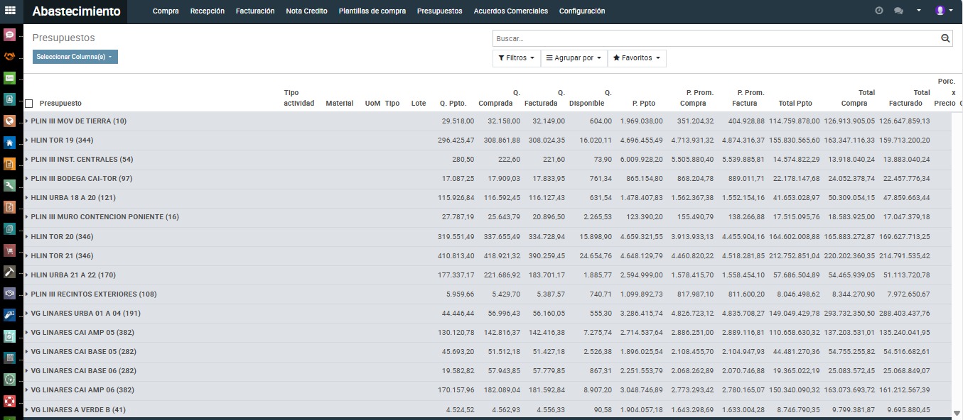Image resolution: width=963 pixels, height=420 pixels.
Task: Click the shopping cart sidebar icon
Action: pos(10,250)
